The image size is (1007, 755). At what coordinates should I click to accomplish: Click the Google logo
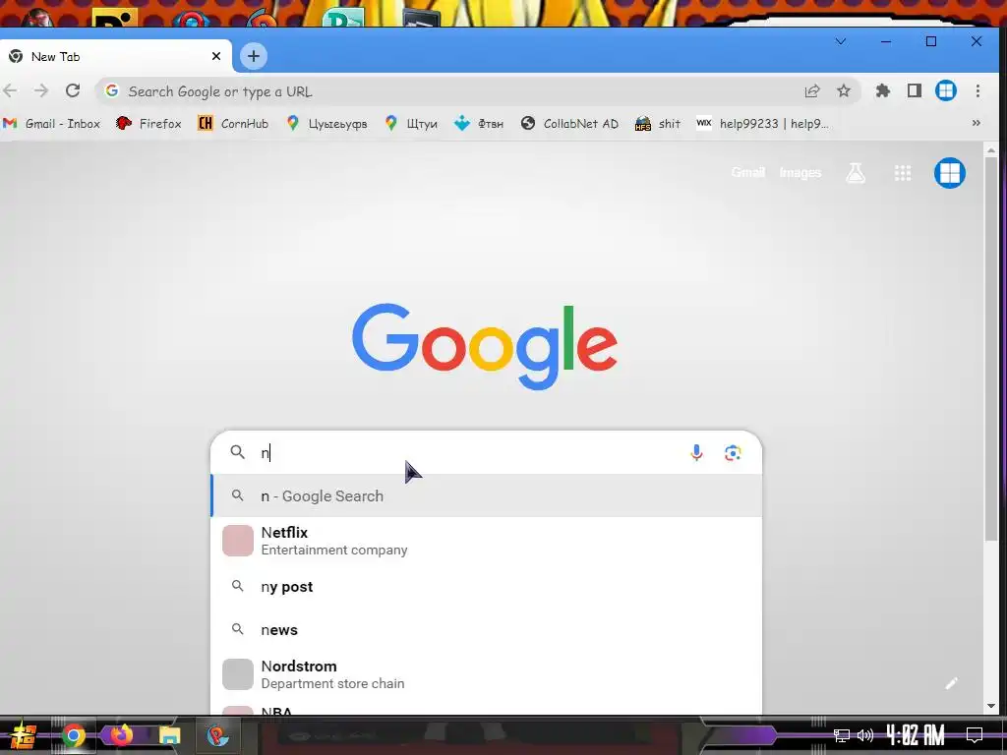pos(485,346)
